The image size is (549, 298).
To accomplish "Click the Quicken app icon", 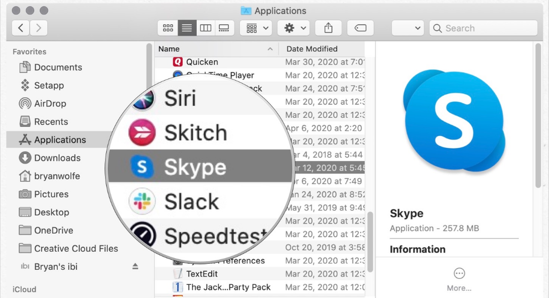I will [178, 62].
